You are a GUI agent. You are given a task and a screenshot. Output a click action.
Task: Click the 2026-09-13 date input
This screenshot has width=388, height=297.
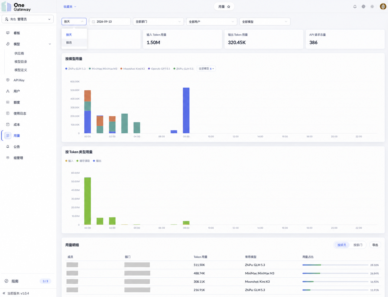(x=110, y=22)
